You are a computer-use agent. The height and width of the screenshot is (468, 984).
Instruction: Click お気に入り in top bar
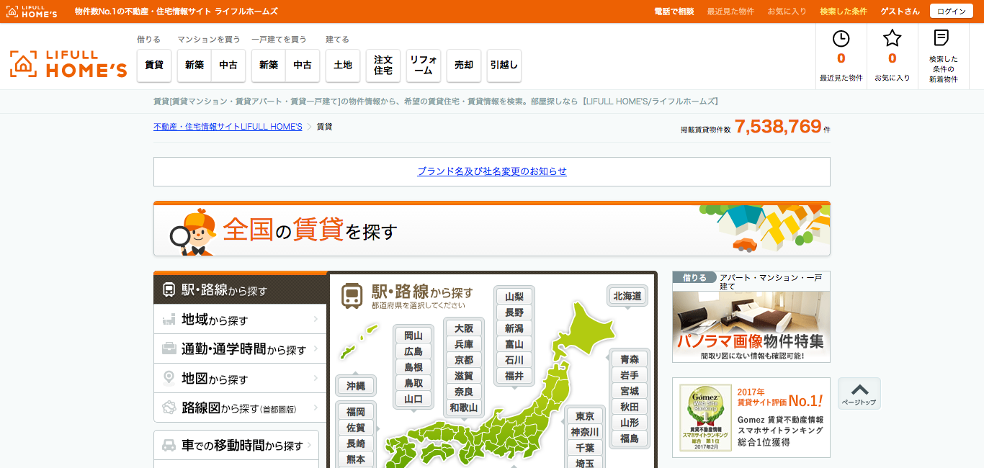tap(787, 12)
